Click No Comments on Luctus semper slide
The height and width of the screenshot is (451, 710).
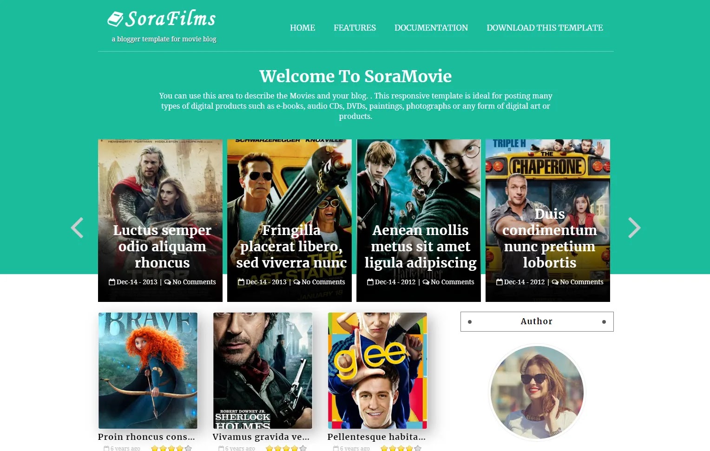194,282
